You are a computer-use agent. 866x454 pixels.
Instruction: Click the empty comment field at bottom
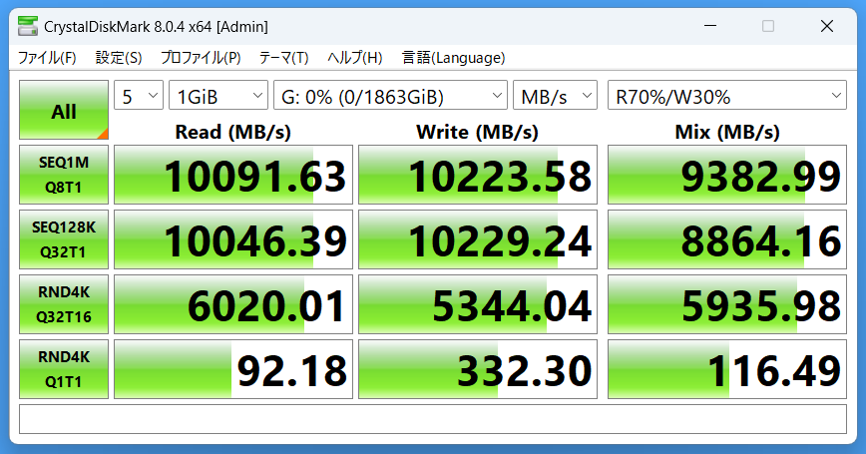click(x=433, y=419)
